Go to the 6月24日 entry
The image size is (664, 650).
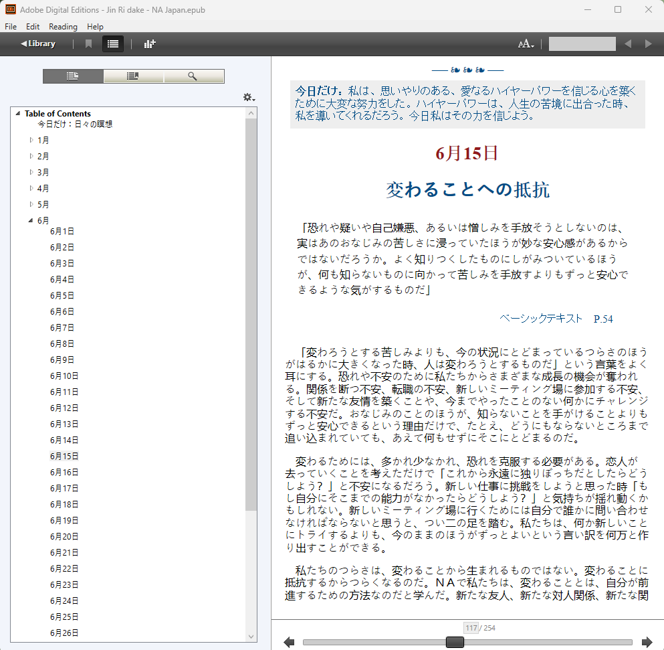[64, 601]
